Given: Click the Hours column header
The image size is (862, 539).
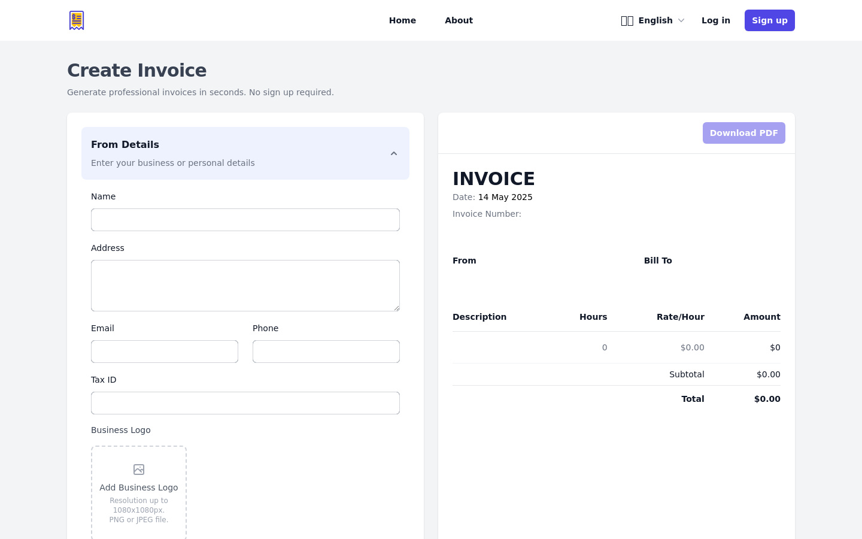Looking at the screenshot, I should point(593,317).
